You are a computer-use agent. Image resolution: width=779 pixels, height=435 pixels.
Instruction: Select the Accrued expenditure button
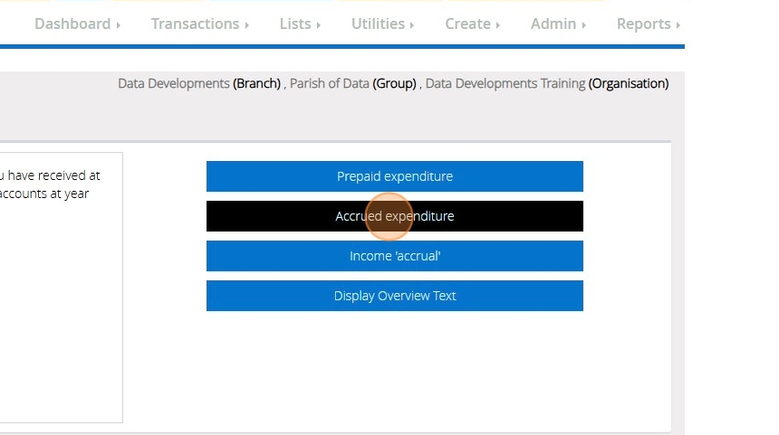click(394, 216)
